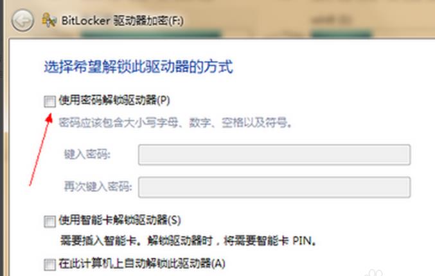Click the smart card PIN description text
This screenshot has width=435, height=276.
tap(188, 241)
